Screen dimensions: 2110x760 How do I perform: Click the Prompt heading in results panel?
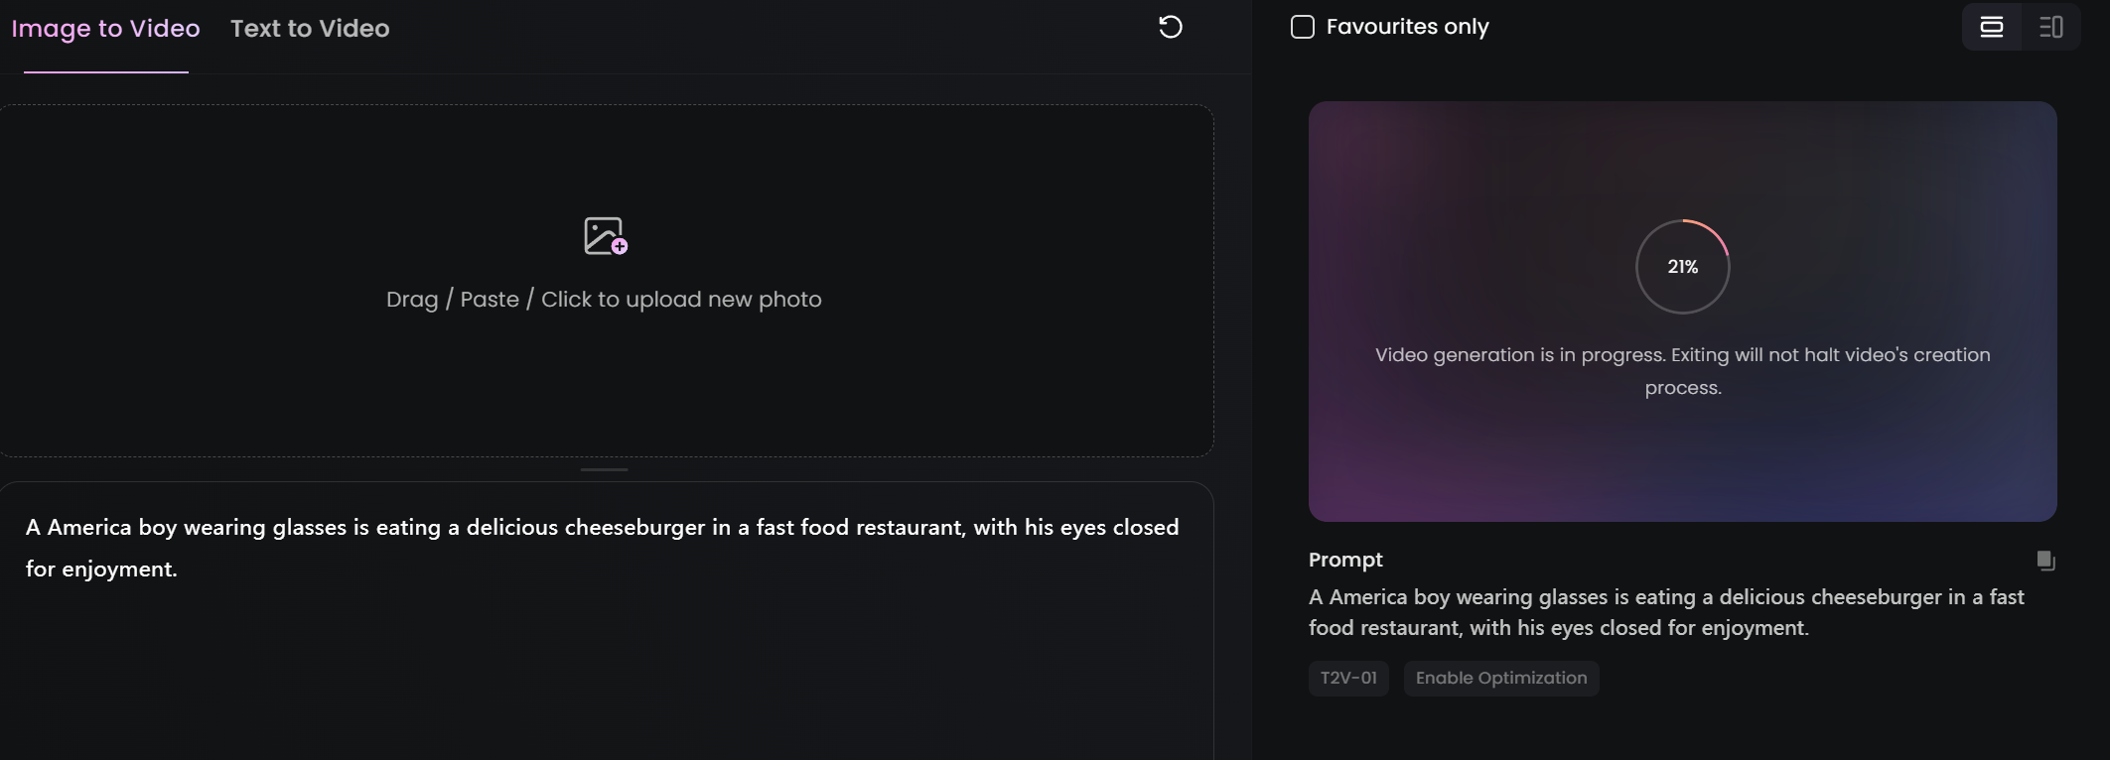click(x=1345, y=560)
